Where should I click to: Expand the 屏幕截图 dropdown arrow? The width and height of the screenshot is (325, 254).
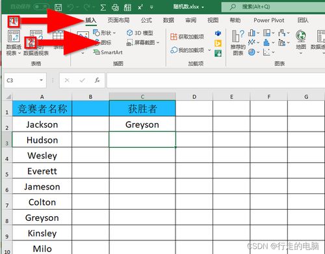pyautogui.click(x=158, y=42)
